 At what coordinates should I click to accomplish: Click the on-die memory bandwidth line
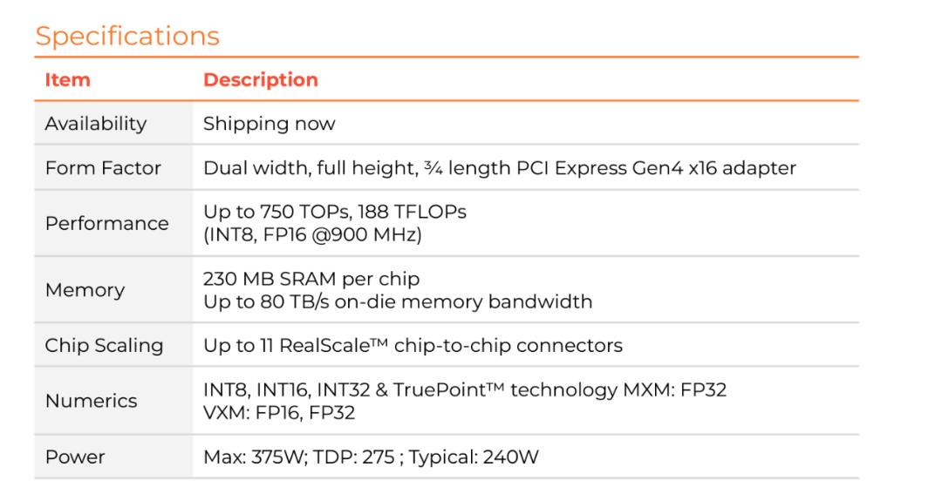coord(397,301)
